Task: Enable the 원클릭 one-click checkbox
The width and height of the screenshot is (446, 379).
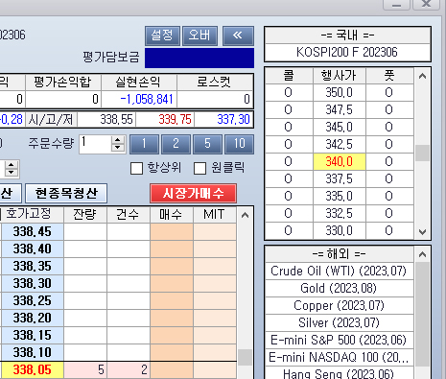Action: pyautogui.click(x=200, y=168)
